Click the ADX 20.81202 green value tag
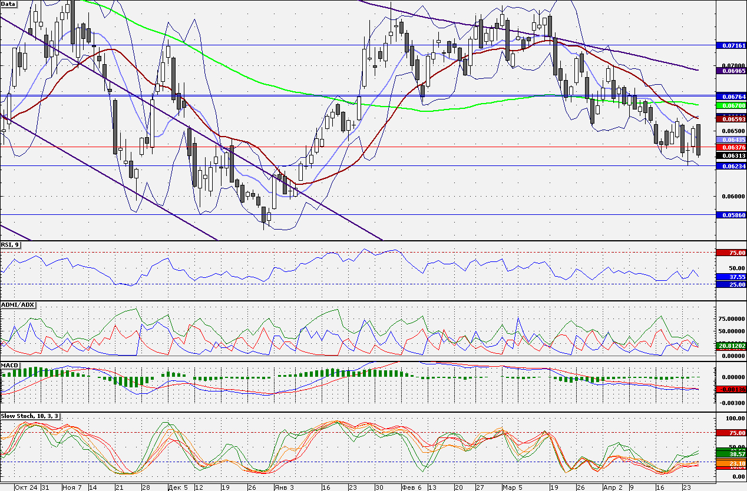 coord(731,346)
